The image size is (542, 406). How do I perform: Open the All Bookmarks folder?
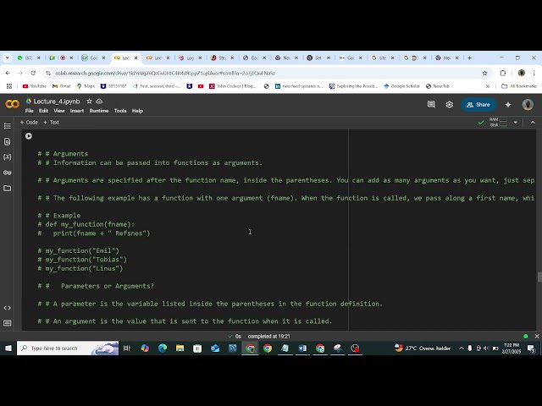tap(519, 86)
